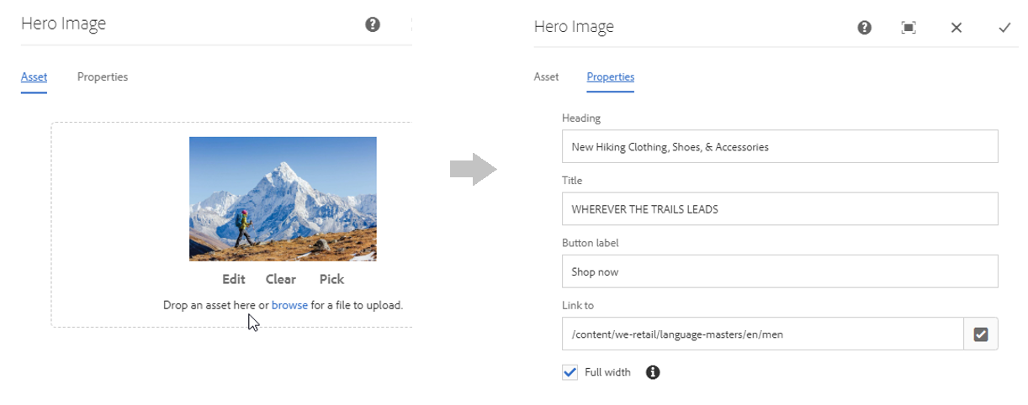Open path picker beside Link to field
The height and width of the screenshot is (405, 1028).
coord(980,334)
